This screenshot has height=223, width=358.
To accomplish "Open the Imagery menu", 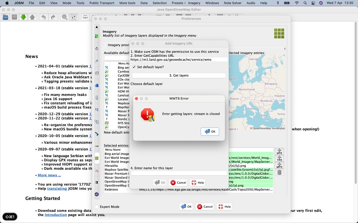I will point(194,3).
